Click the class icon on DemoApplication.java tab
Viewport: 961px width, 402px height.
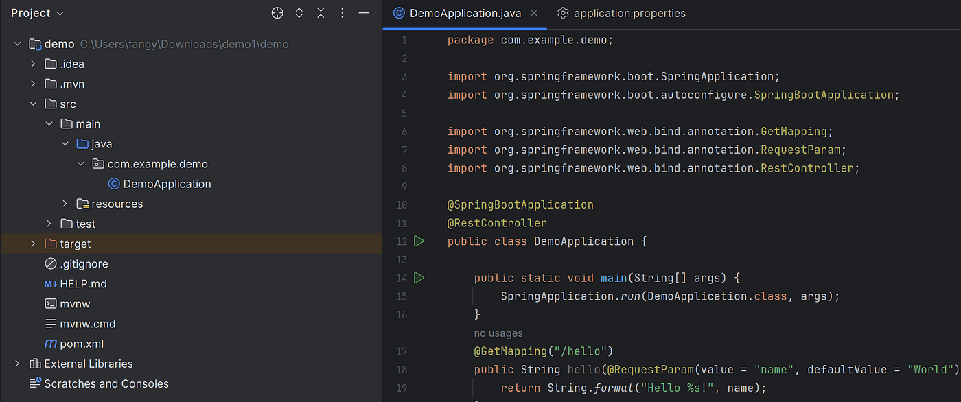pos(398,13)
